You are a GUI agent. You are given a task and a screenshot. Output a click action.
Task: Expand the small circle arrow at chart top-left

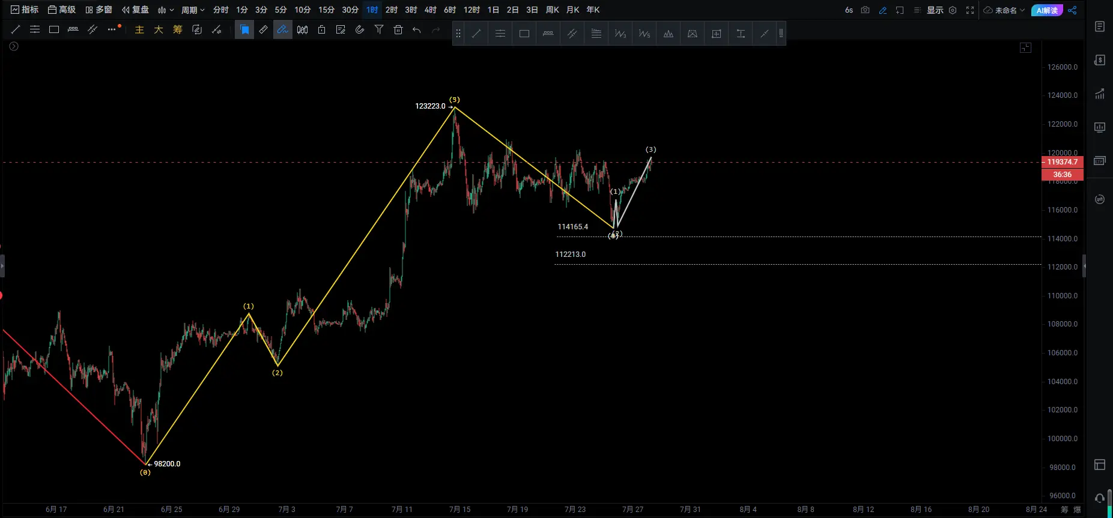[14, 46]
